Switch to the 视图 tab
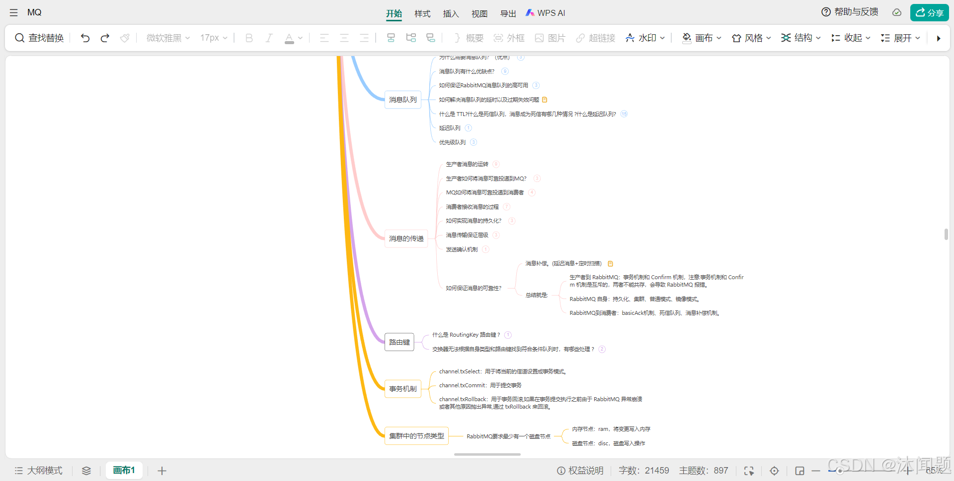 [479, 13]
